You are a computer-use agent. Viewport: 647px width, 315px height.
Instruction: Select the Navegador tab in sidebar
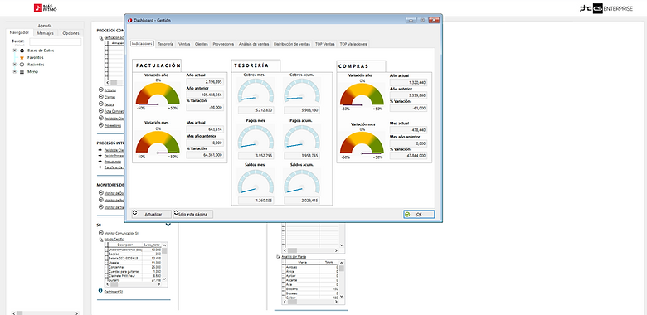click(x=19, y=32)
